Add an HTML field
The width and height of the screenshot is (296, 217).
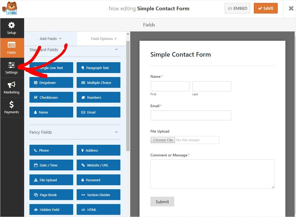coord(98,210)
